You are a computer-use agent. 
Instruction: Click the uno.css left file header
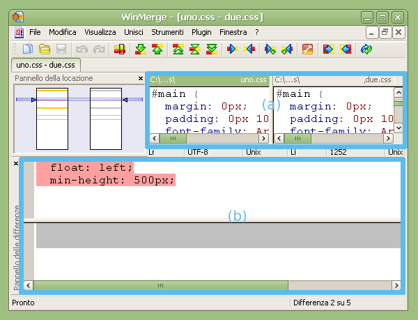tap(209, 80)
